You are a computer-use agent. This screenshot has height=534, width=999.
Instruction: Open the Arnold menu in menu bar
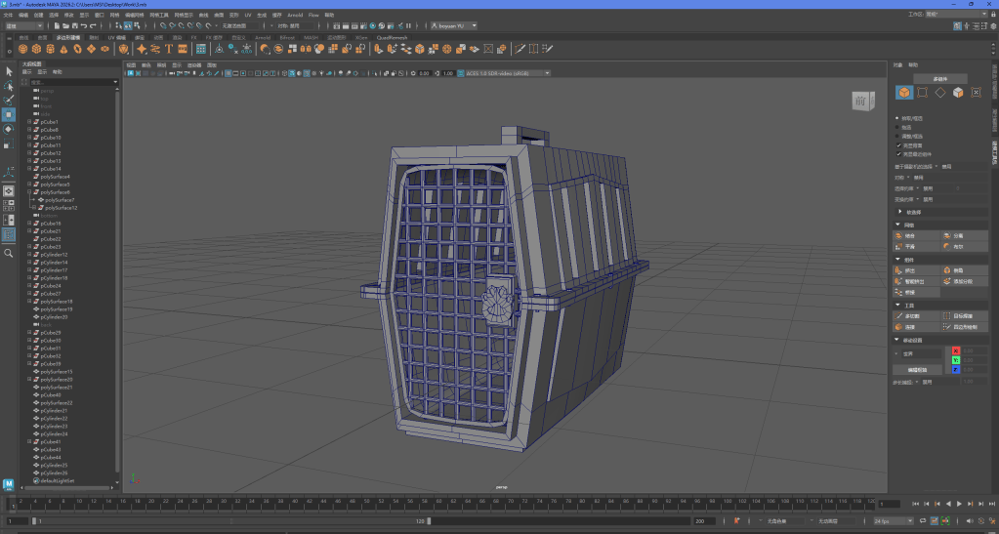[x=294, y=16]
